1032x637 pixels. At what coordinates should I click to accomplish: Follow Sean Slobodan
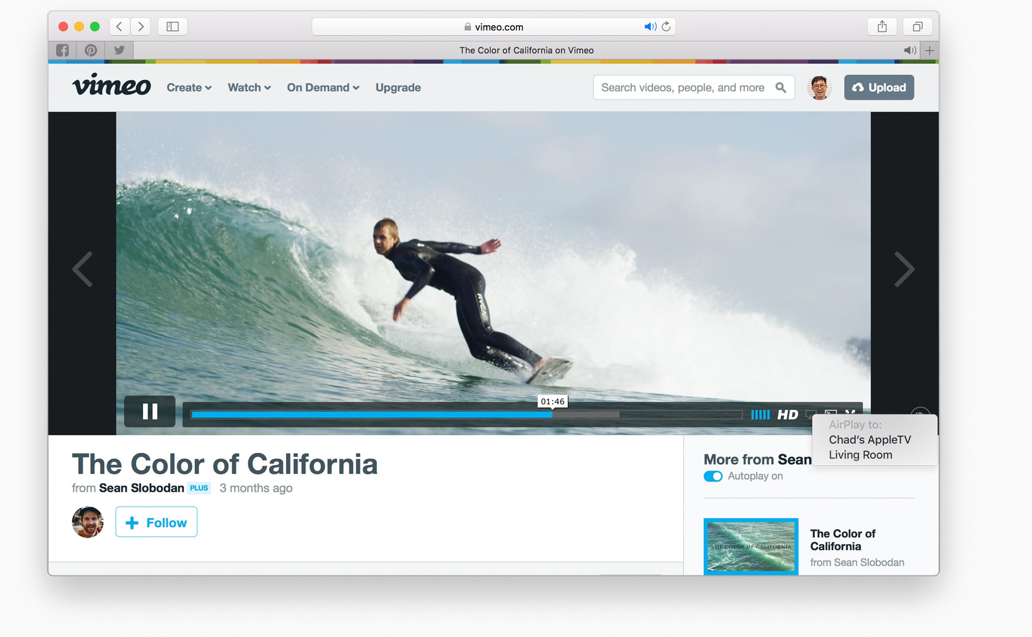click(x=156, y=522)
